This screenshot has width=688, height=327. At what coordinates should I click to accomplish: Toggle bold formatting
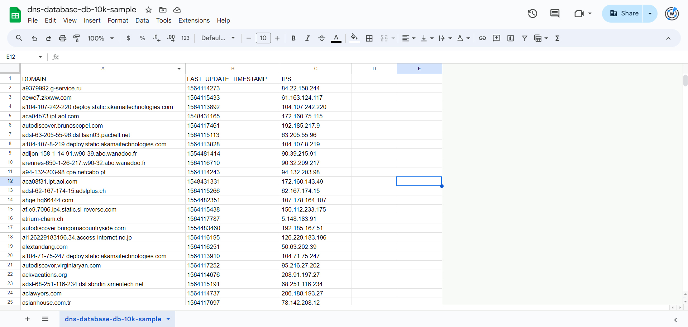[293, 38]
